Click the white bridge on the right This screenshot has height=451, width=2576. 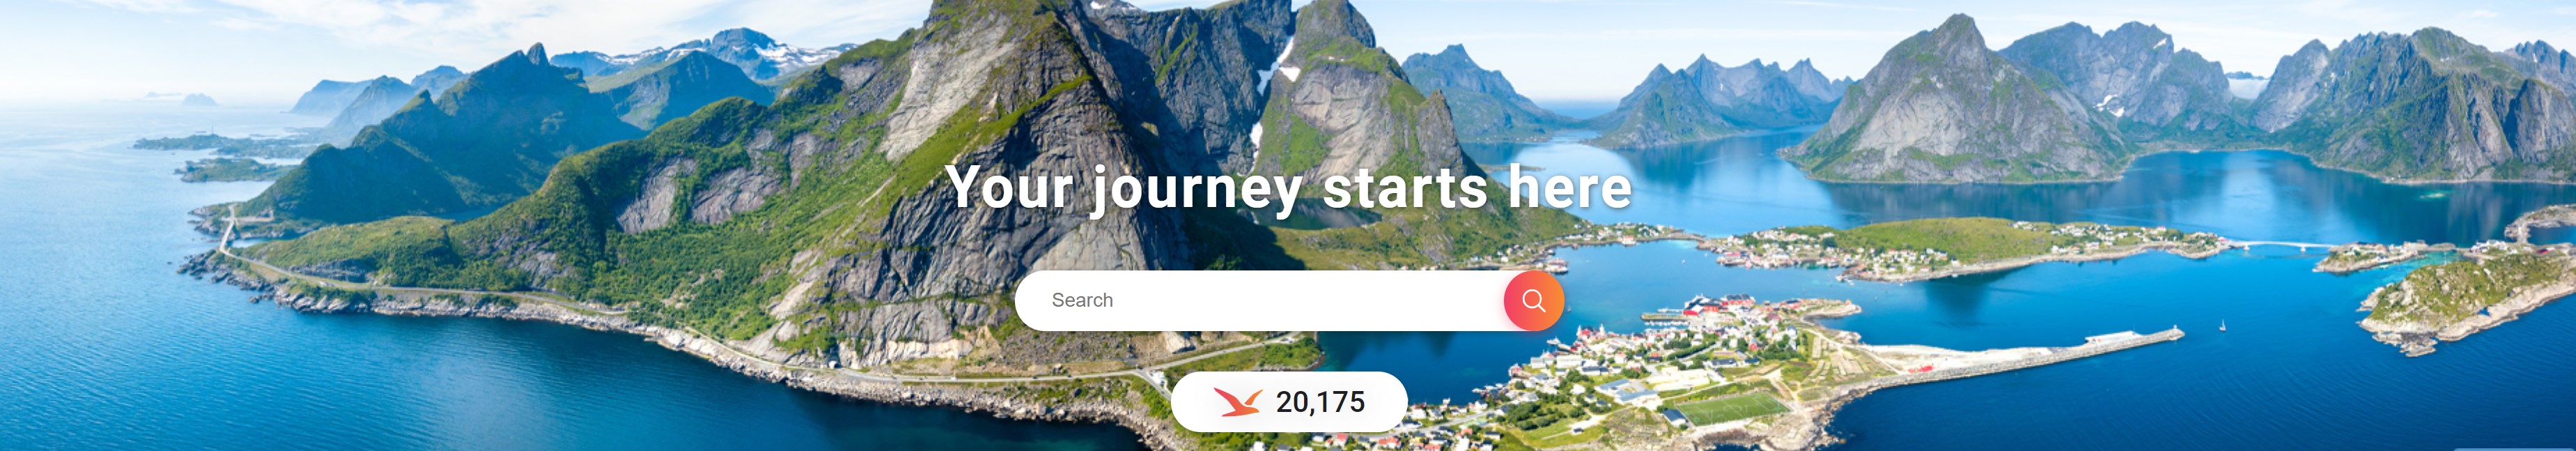pos(2285,244)
